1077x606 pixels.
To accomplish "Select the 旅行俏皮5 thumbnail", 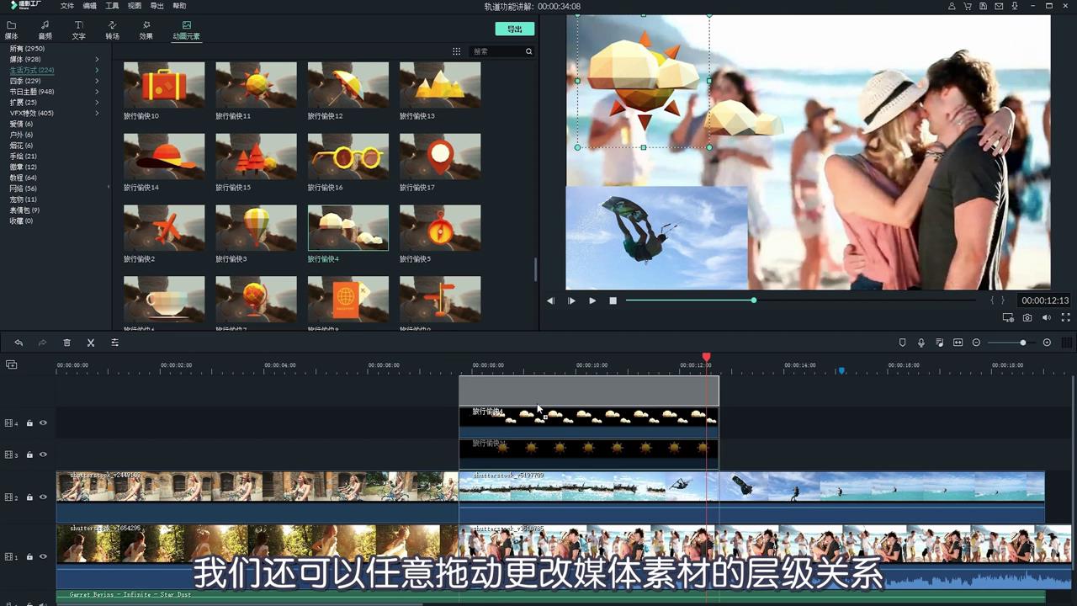I will point(439,227).
